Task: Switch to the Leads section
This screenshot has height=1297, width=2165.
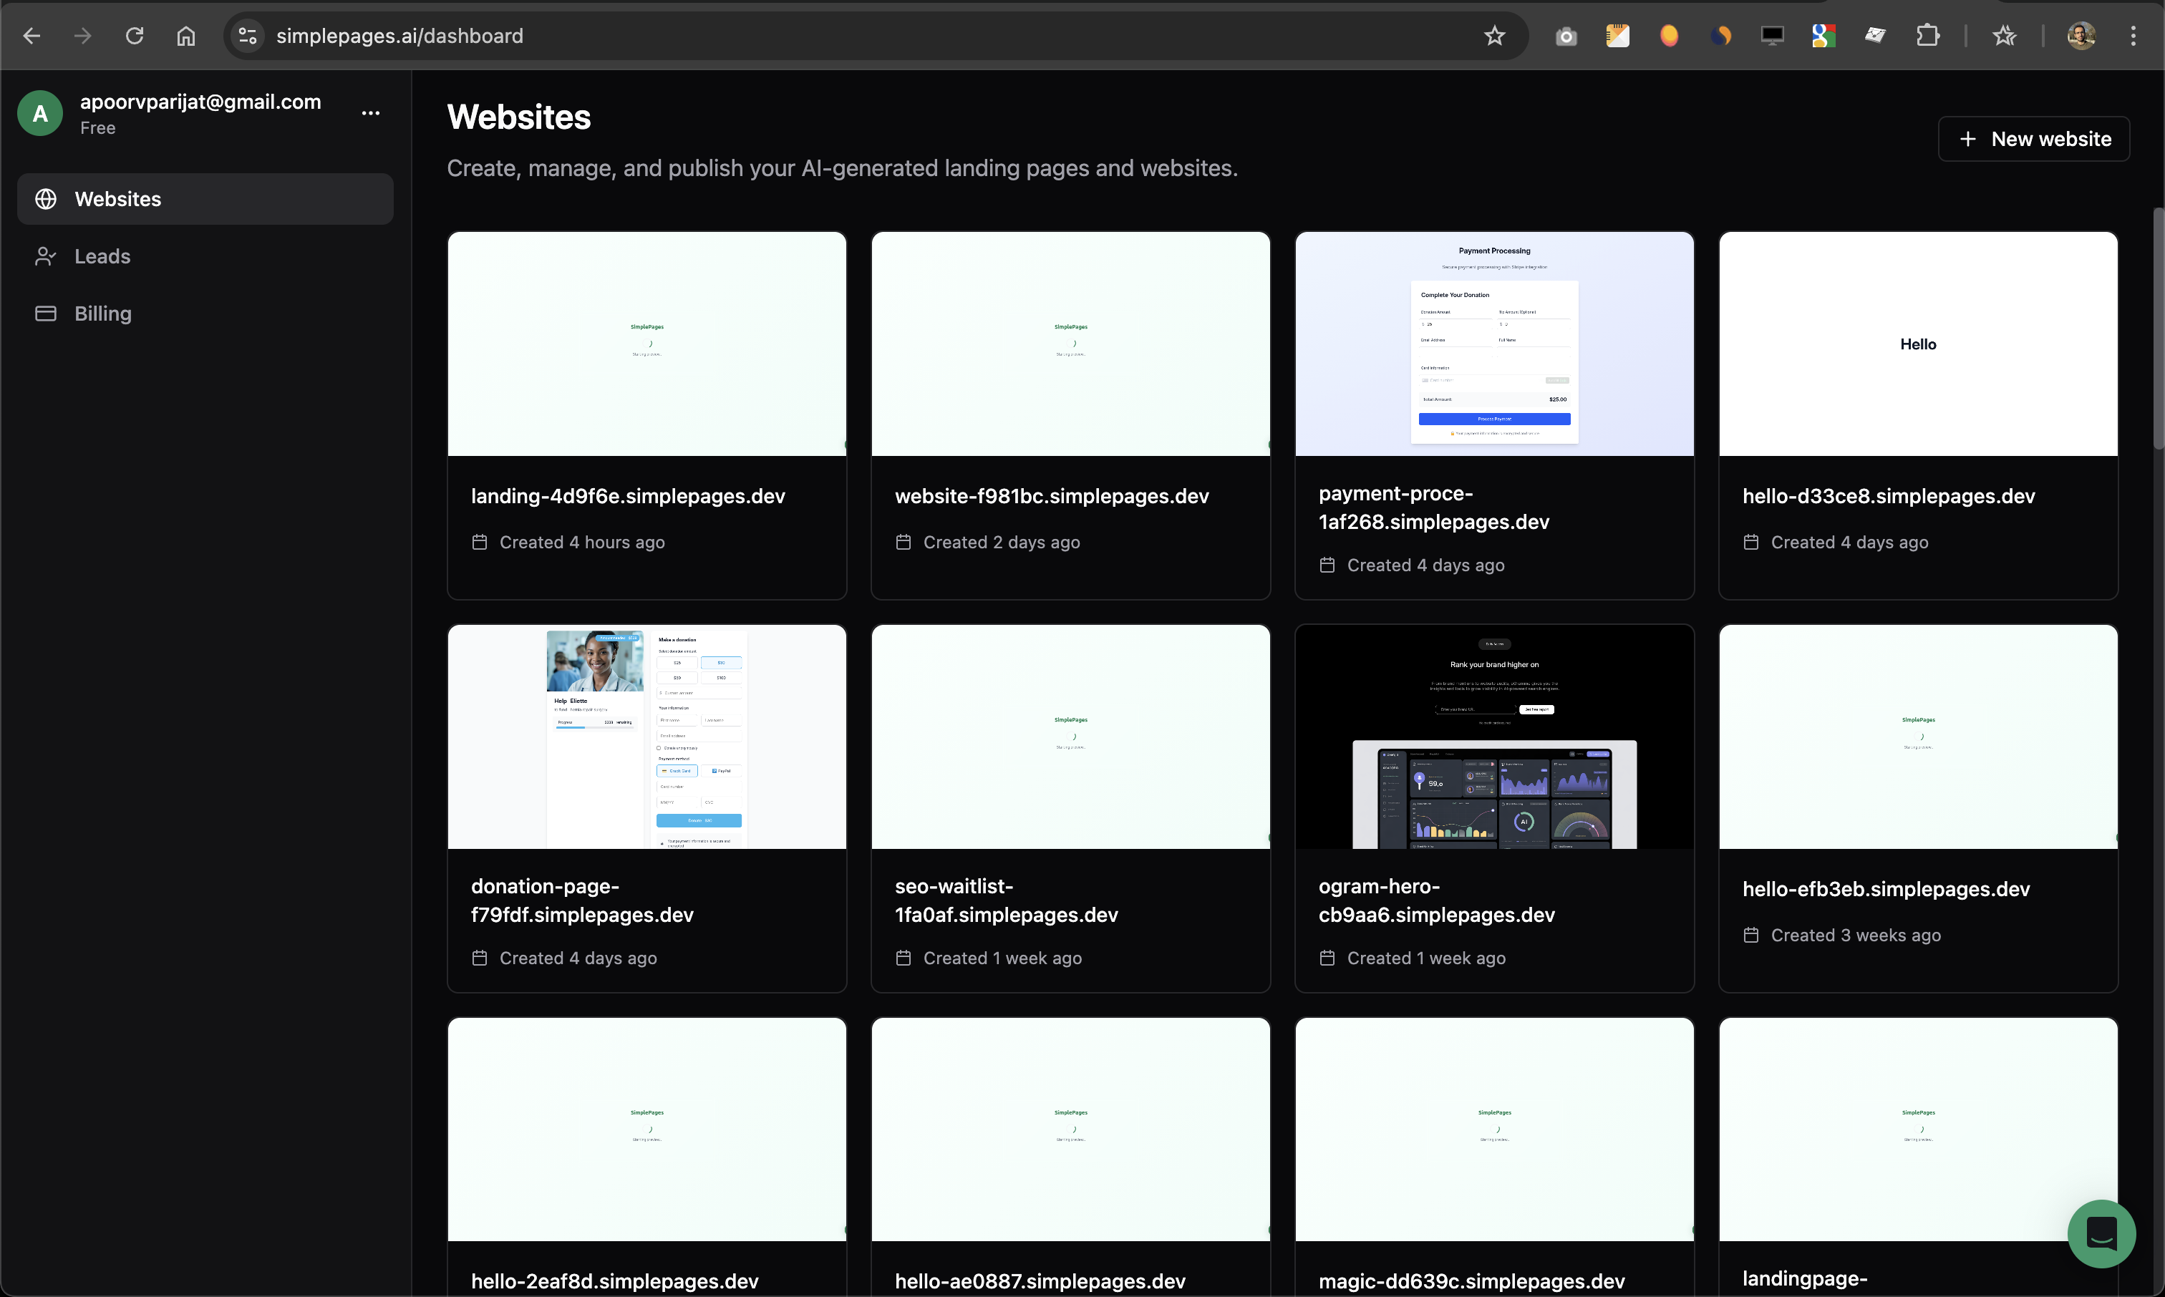Action: pyautogui.click(x=102, y=256)
